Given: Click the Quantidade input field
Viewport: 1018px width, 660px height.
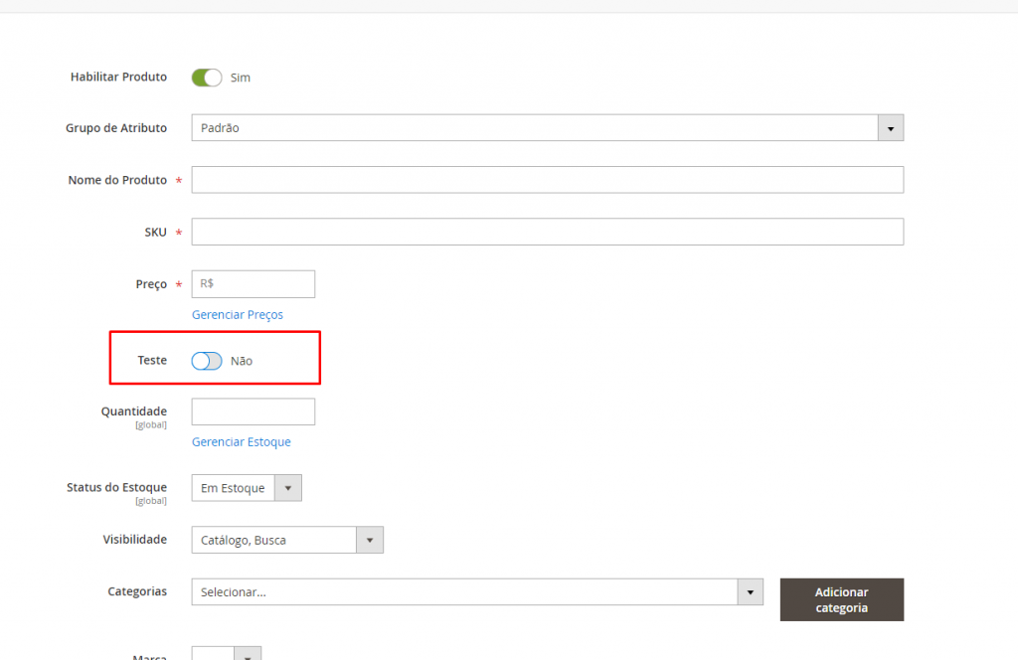Looking at the screenshot, I should click(x=254, y=412).
